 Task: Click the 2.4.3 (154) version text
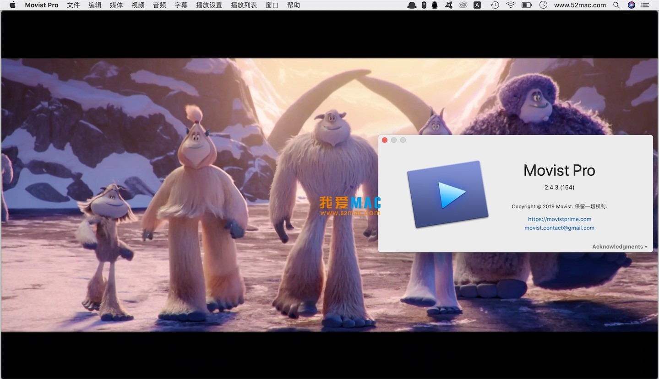point(559,187)
